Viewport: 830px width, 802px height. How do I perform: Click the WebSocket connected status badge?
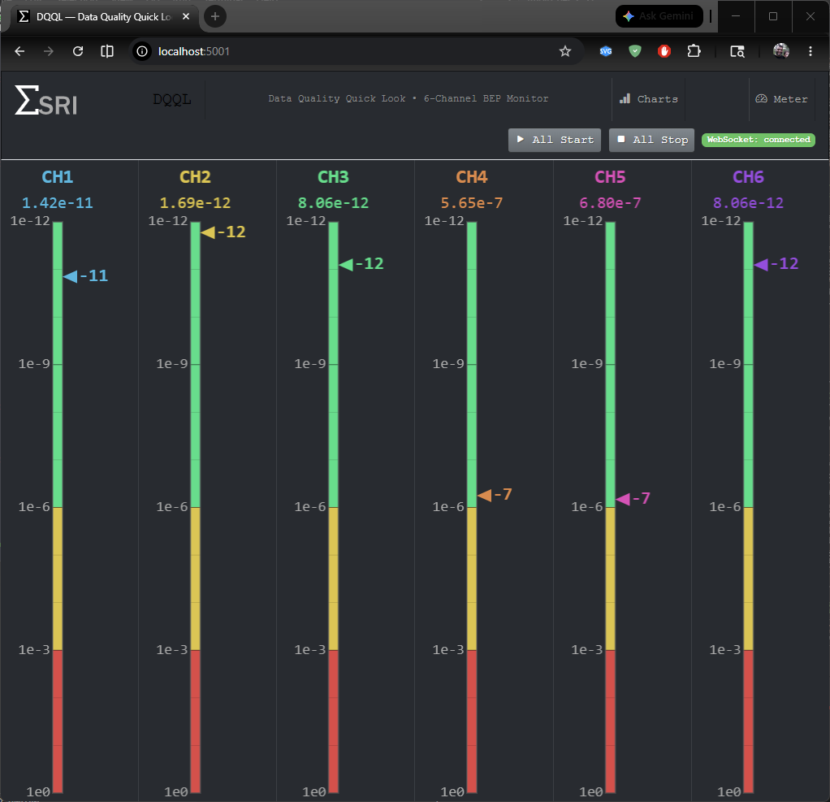758,140
